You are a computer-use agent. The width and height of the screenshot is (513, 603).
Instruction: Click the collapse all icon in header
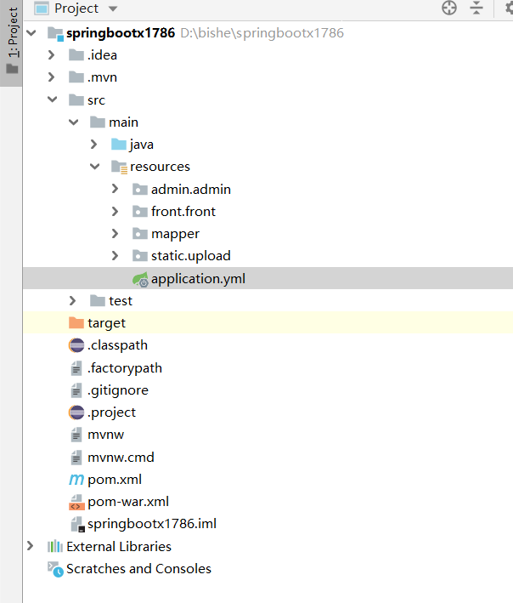[476, 9]
